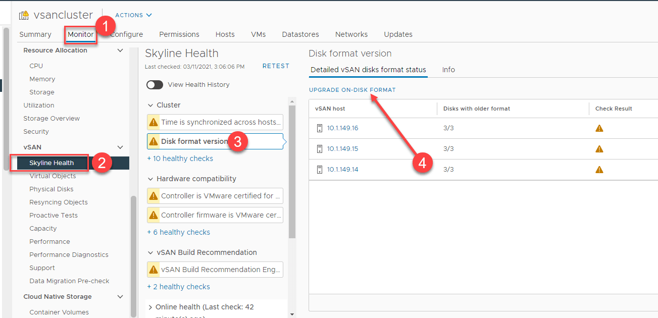Screen dimensions: 658x318
Task: Expand the 10 healthy checks link
Action: 180,158
